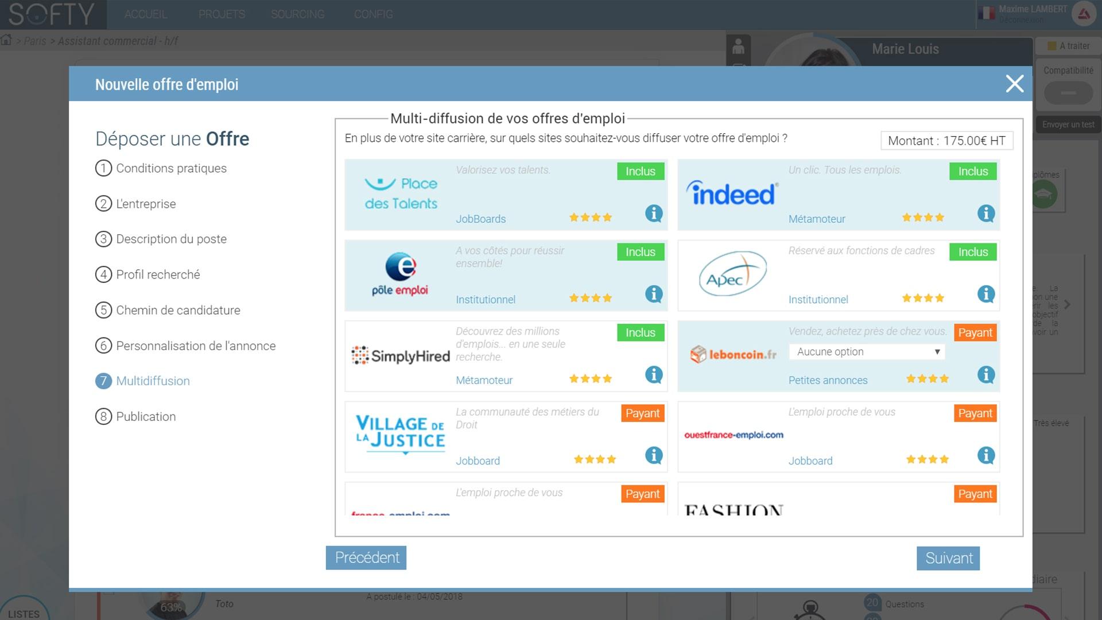Go to step 6 Personnalisation de l'annonce

point(185,346)
